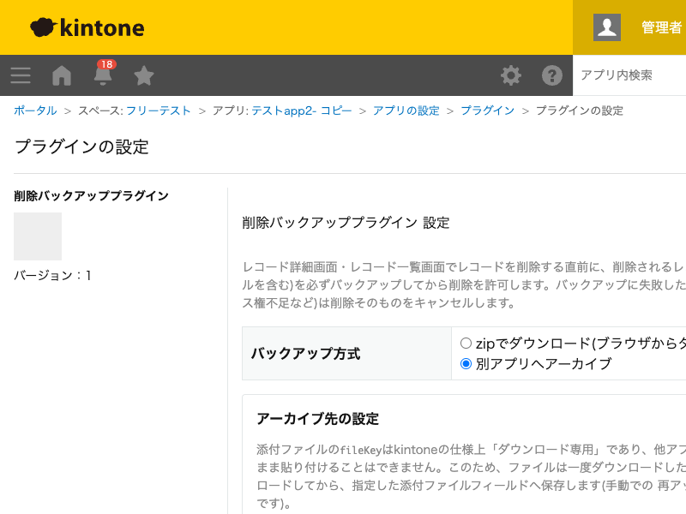Select zipでダウンロード radio option
The height and width of the screenshot is (514, 686).
[x=466, y=344]
